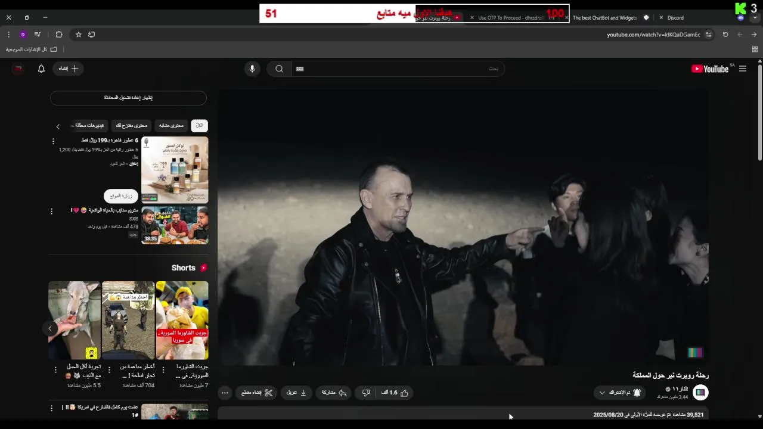Open options menu for perfume ad
This screenshot has height=429, width=763.
(x=53, y=142)
